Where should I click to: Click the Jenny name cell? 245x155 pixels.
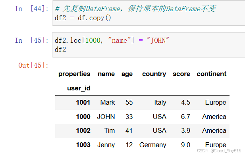(106, 145)
